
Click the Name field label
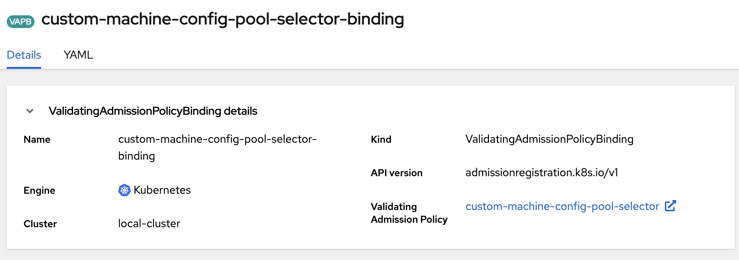37,140
